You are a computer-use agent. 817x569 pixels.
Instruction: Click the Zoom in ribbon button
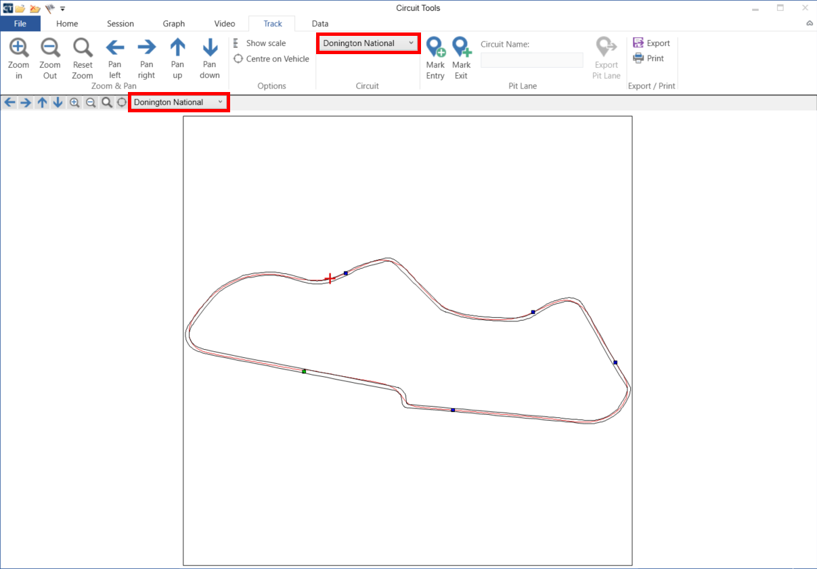click(19, 58)
